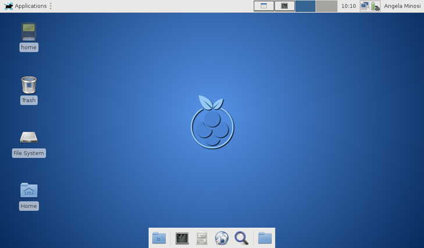Click the panel handle dots beside Applications
The image size is (424, 248).
[x=51, y=6]
